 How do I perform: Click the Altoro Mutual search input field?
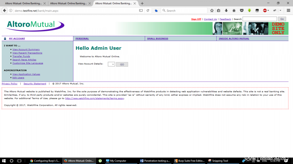tap(260, 19)
